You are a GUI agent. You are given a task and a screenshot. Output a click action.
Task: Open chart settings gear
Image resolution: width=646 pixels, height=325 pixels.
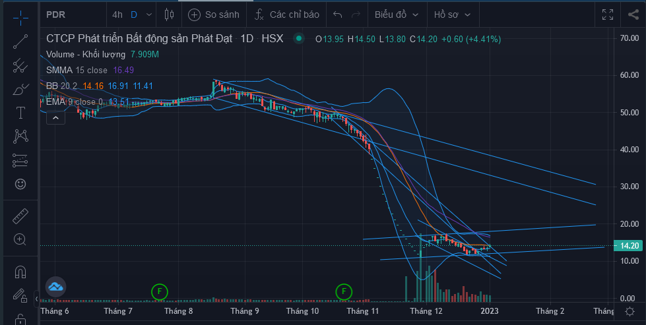click(630, 311)
